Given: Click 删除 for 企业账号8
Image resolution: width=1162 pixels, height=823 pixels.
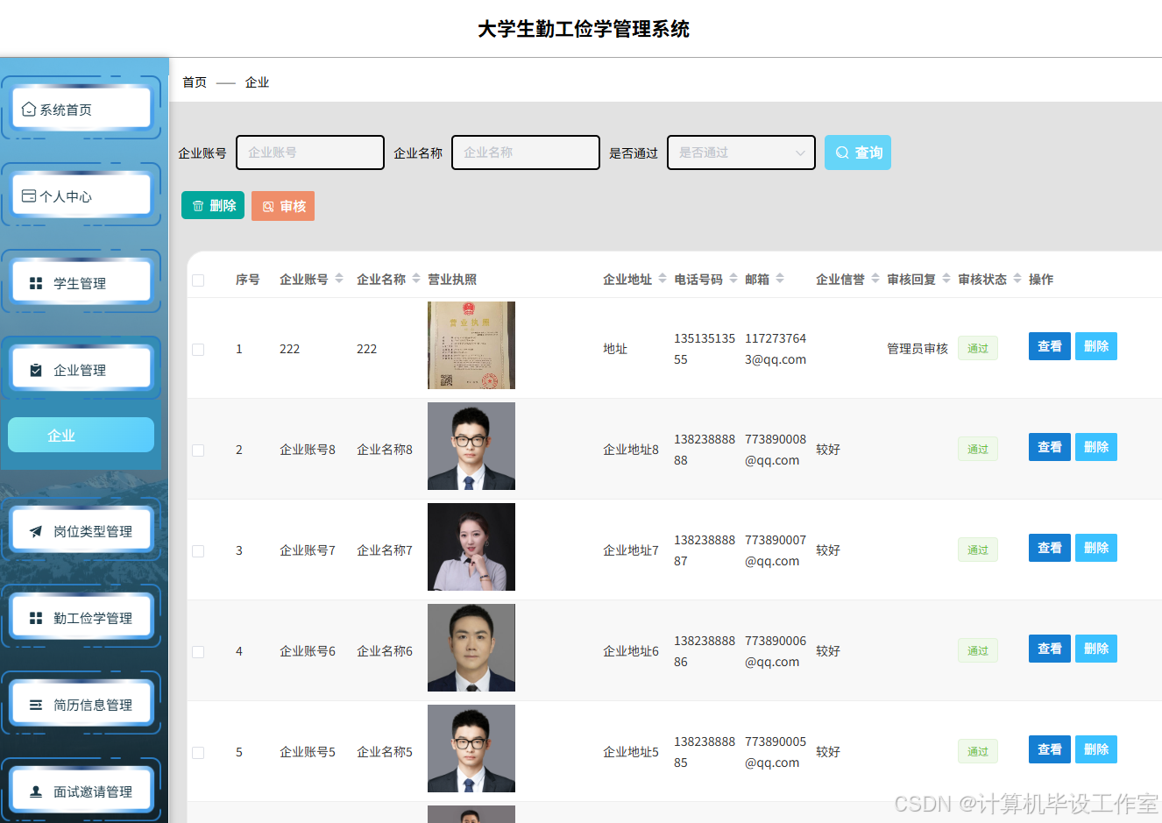Looking at the screenshot, I should click(x=1096, y=447).
